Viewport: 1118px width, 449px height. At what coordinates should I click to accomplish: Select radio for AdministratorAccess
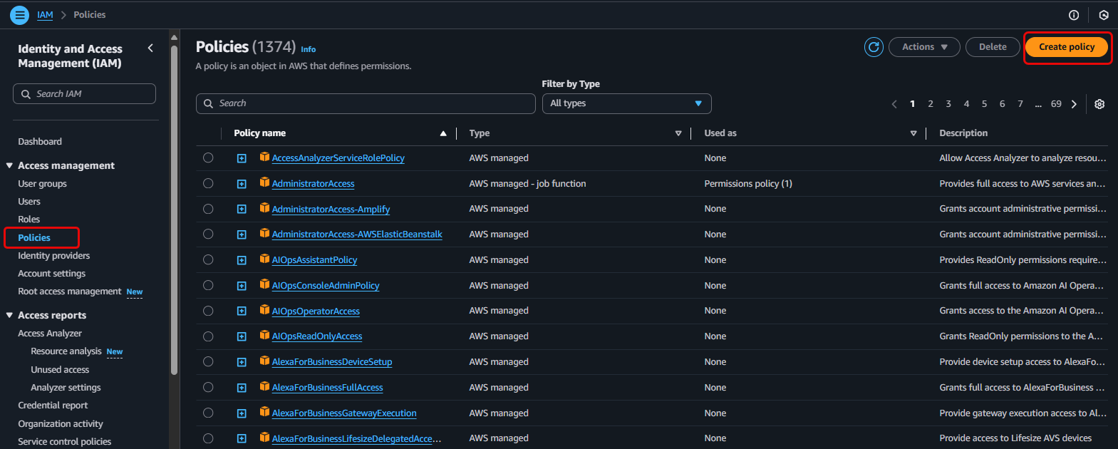click(x=208, y=183)
